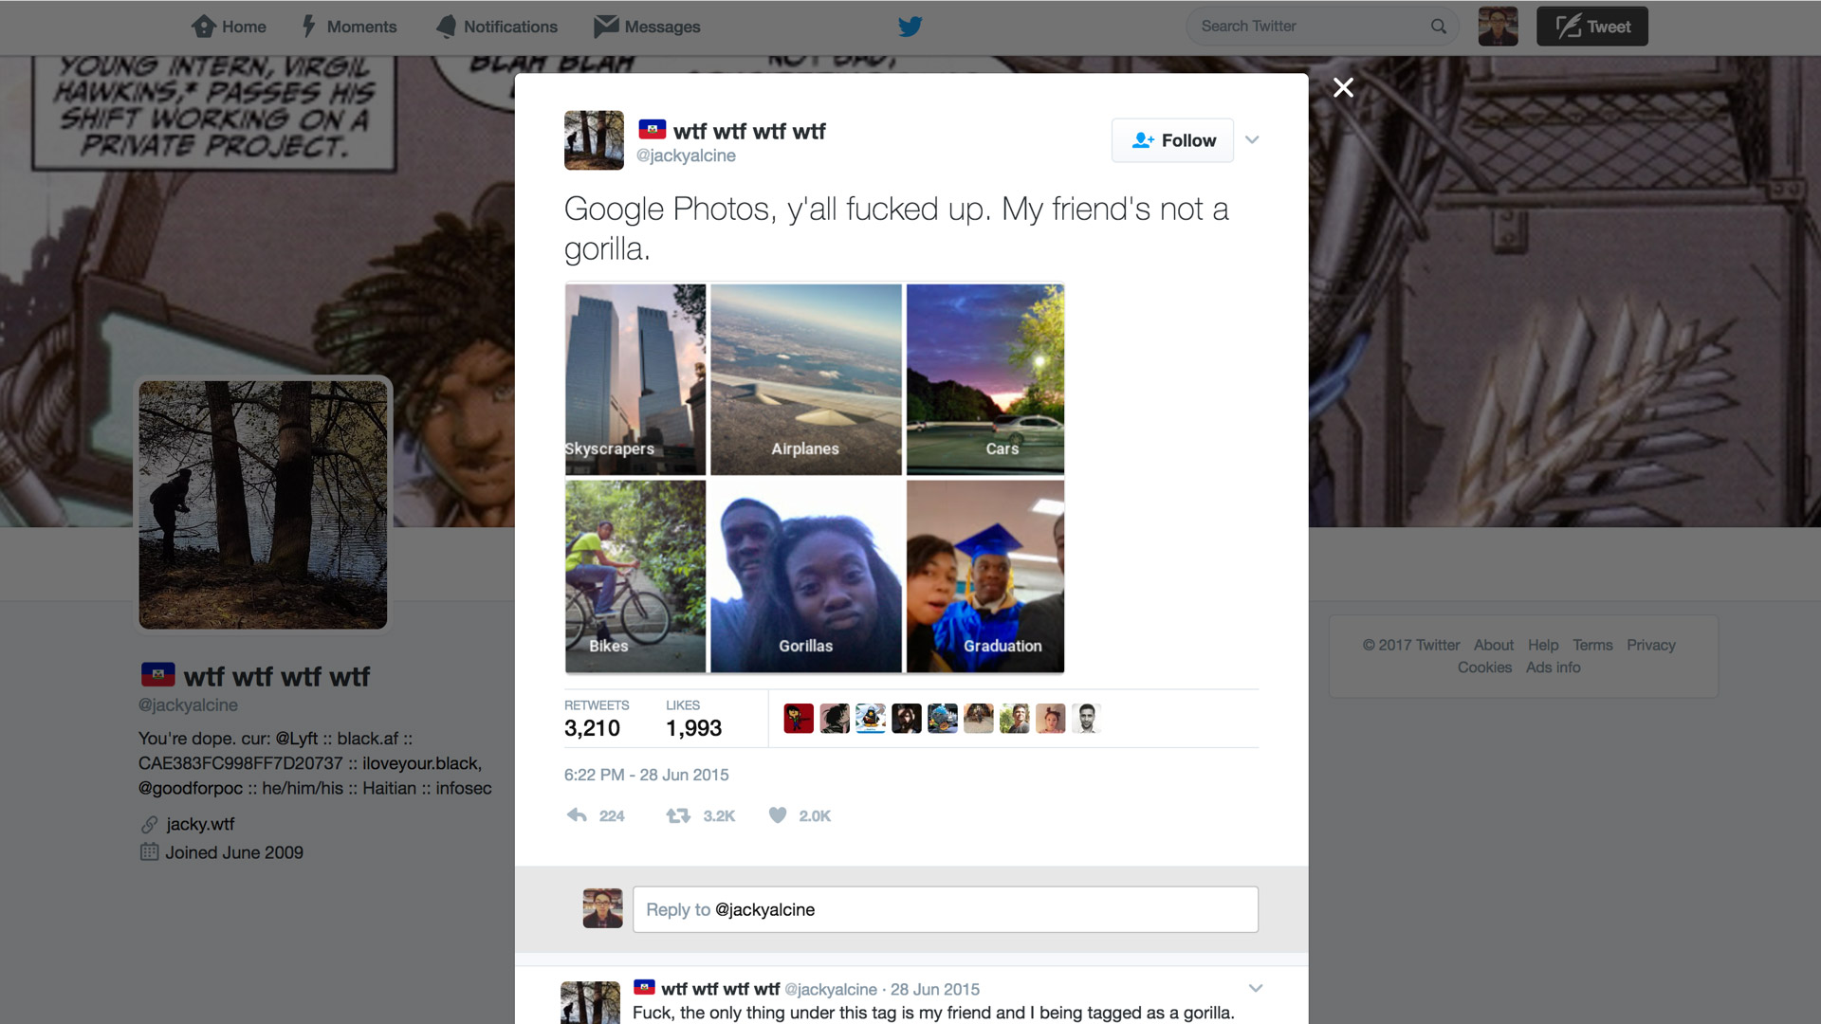Open the tweet options chevron next to Follow
This screenshot has height=1024, width=1821.
[1252, 139]
